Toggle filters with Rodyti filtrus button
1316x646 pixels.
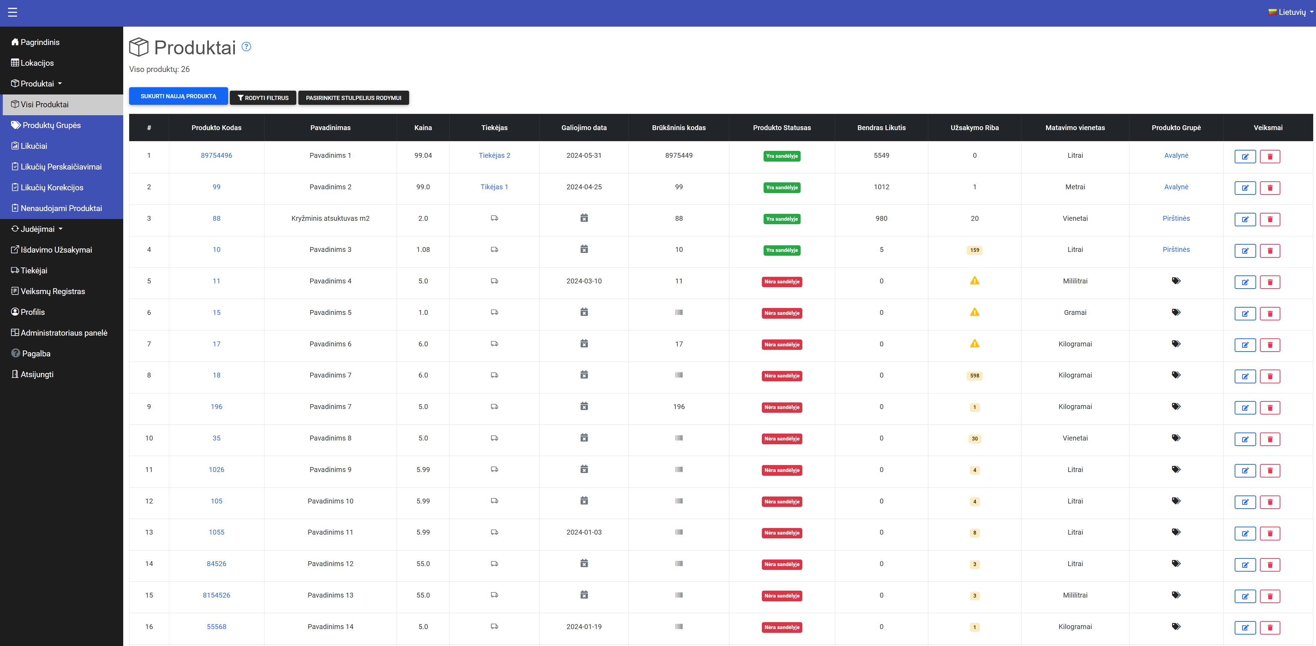click(263, 98)
